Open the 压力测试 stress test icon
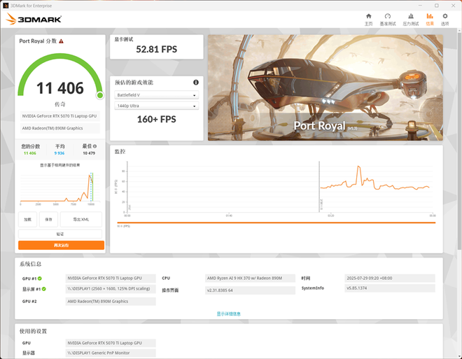The height and width of the screenshot is (359, 462). click(x=410, y=18)
